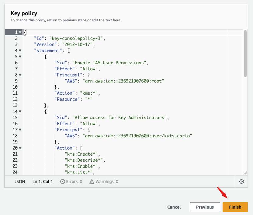This screenshot has width=253, height=215.
Task: Fold the Principal block at line 8
Action: pyautogui.click(x=20, y=75)
